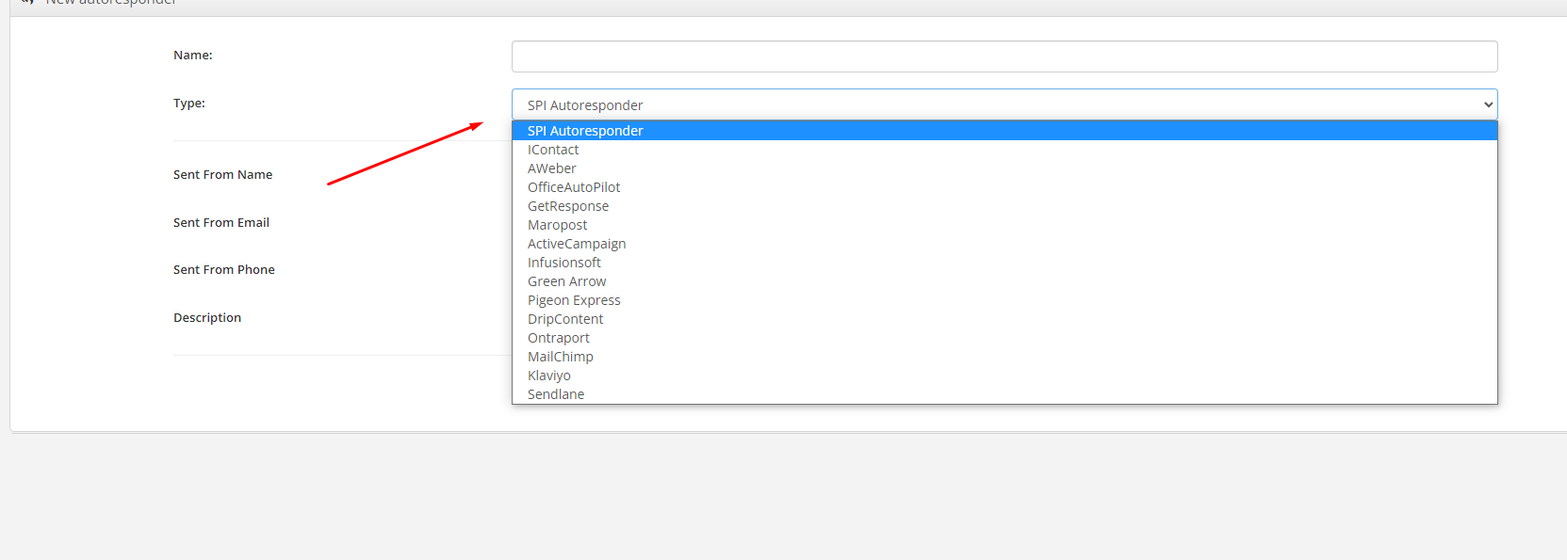Choose GetResponse from the list
This screenshot has width=1567, height=560.
[1004, 206]
